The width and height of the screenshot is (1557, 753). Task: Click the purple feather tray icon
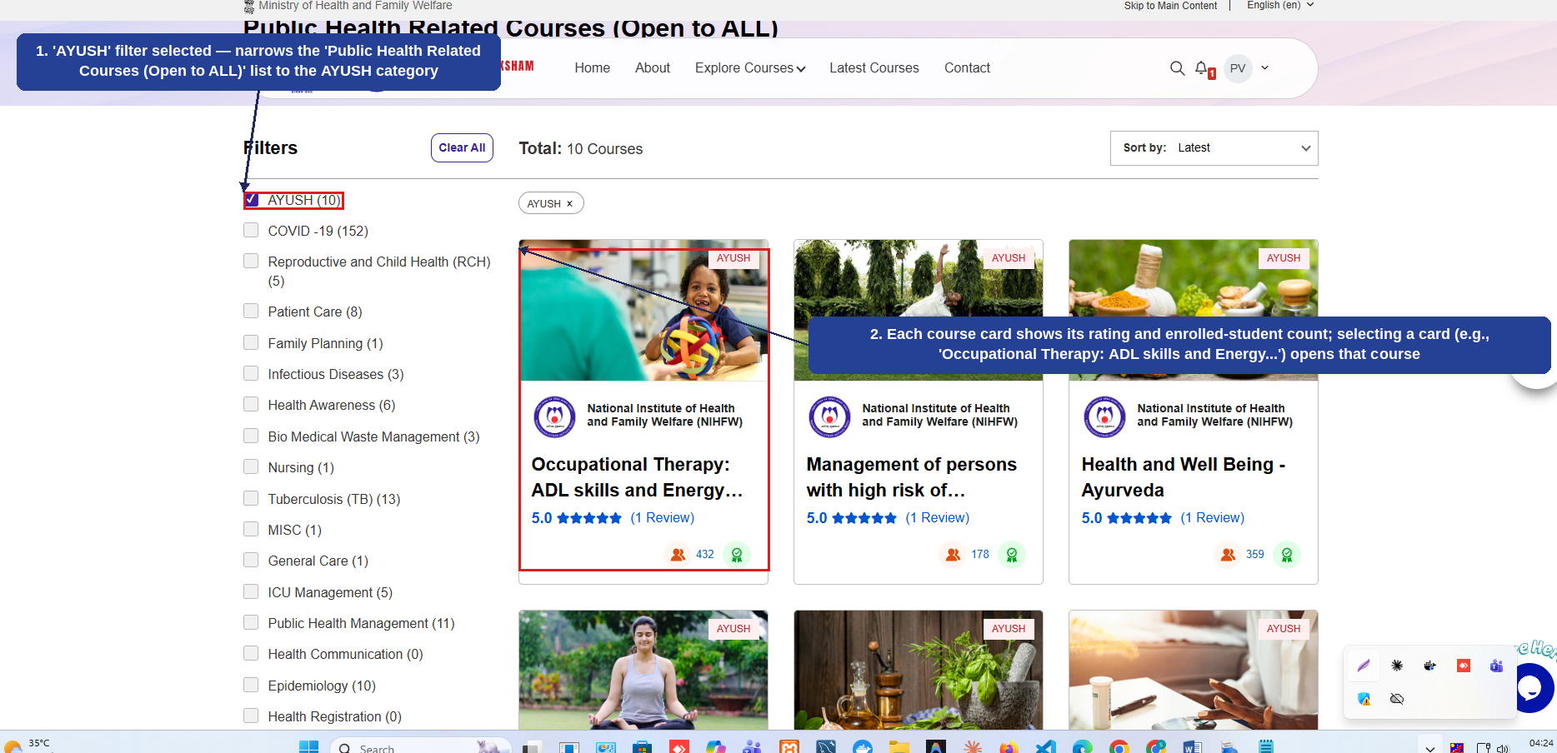coord(1364,666)
